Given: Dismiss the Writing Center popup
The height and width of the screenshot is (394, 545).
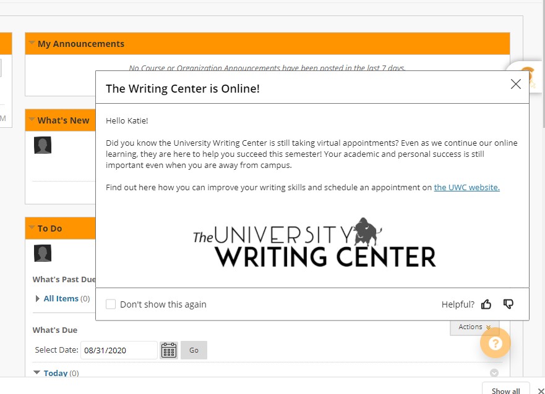Looking at the screenshot, I should (515, 84).
